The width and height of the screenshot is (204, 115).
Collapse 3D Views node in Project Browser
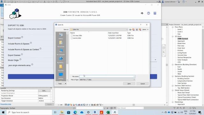[173, 36]
